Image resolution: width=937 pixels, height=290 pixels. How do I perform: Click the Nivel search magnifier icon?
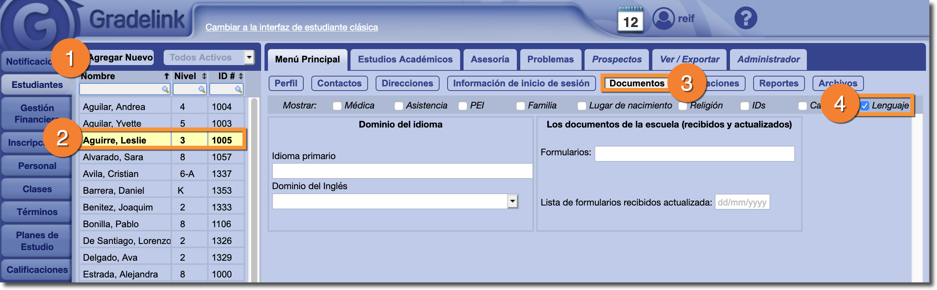(202, 89)
